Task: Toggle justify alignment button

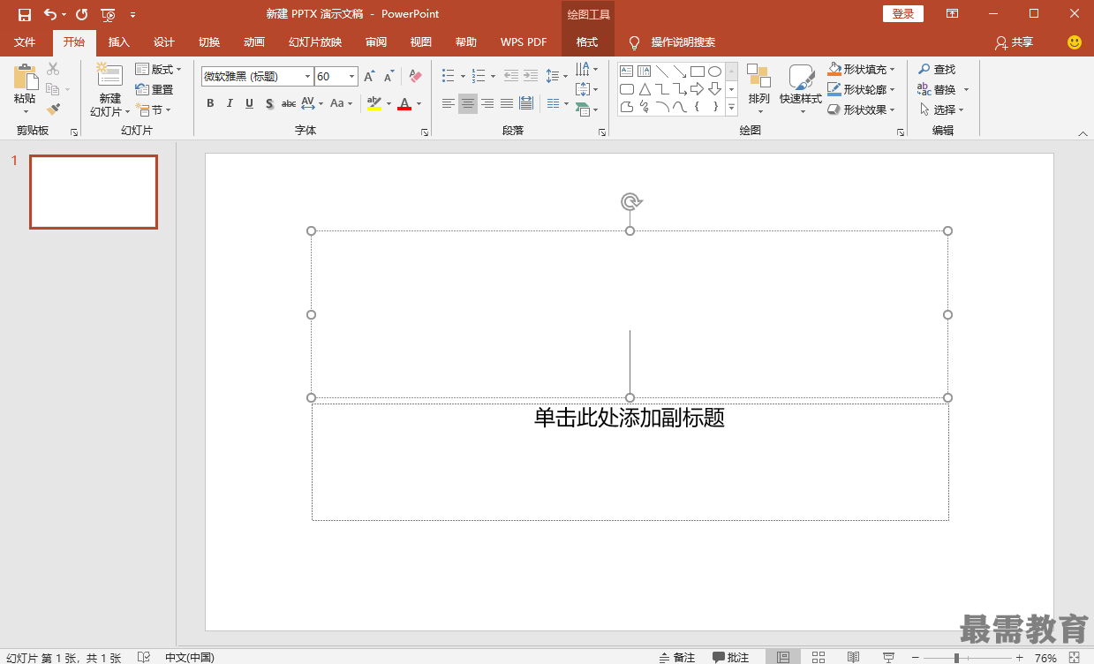Action: (507, 103)
